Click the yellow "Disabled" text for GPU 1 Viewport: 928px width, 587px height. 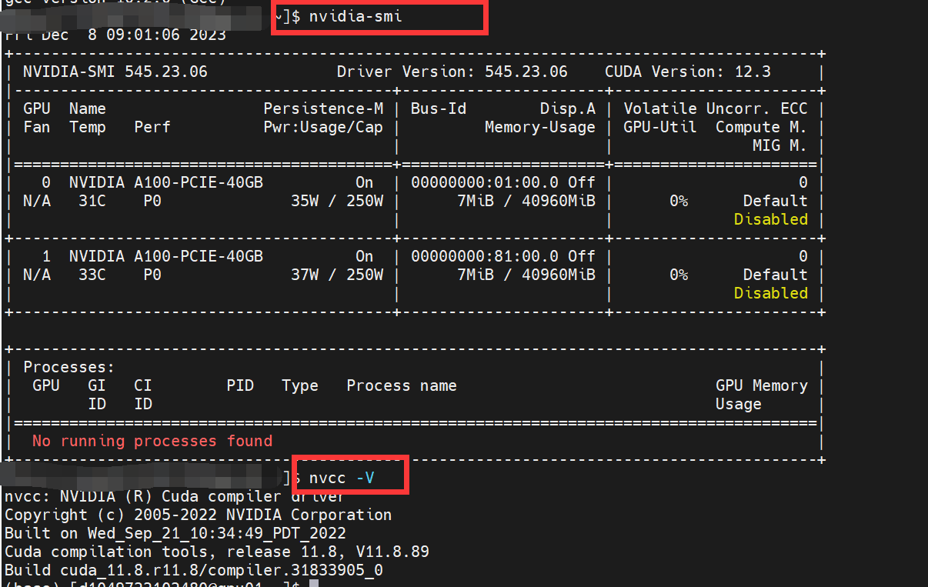click(771, 293)
